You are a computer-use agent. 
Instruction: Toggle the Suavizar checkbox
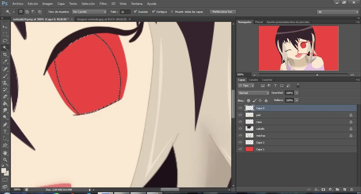click(135, 12)
